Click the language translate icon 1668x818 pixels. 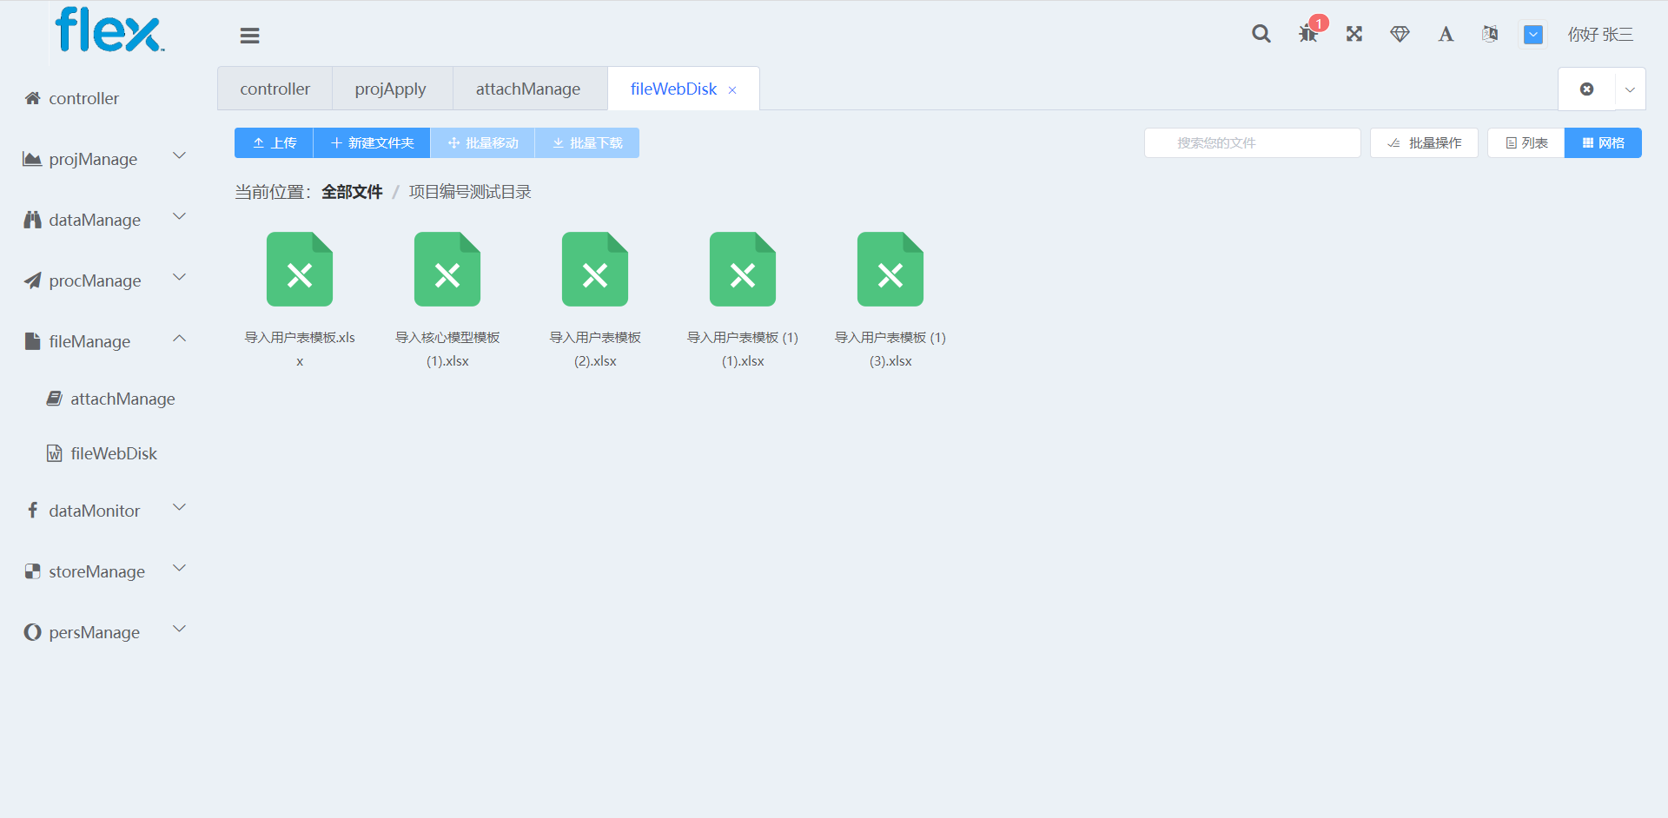(1490, 34)
